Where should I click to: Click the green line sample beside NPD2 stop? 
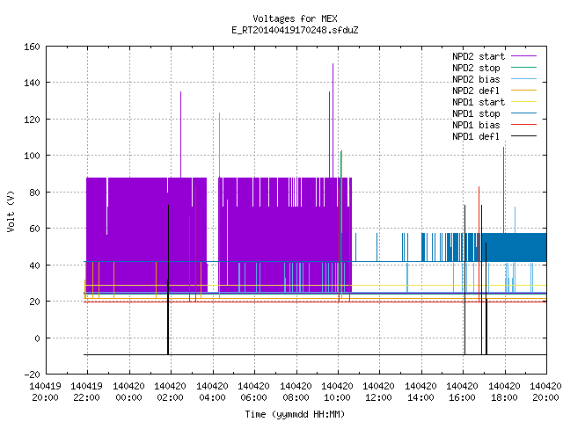coord(524,68)
